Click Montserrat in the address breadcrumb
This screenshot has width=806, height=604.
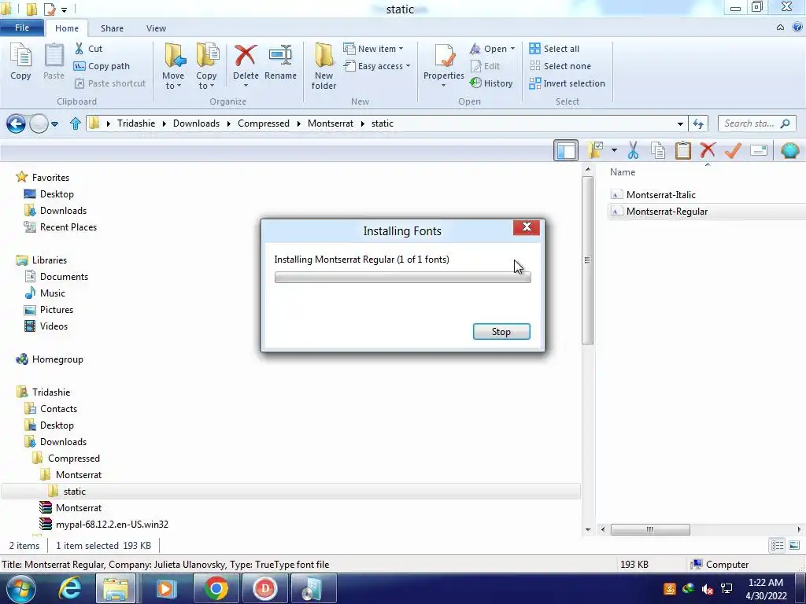tap(331, 123)
